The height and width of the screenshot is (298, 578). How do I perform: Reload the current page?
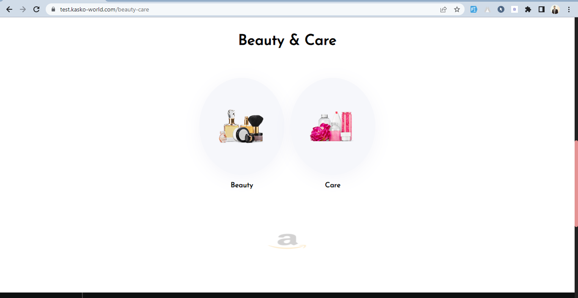(x=36, y=9)
